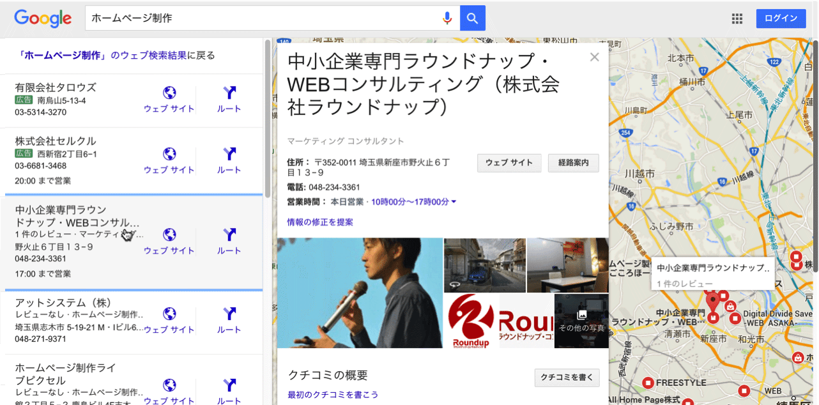Click the 広告 badge on 有限会社タロウズ
819x405 pixels.
[24, 100]
